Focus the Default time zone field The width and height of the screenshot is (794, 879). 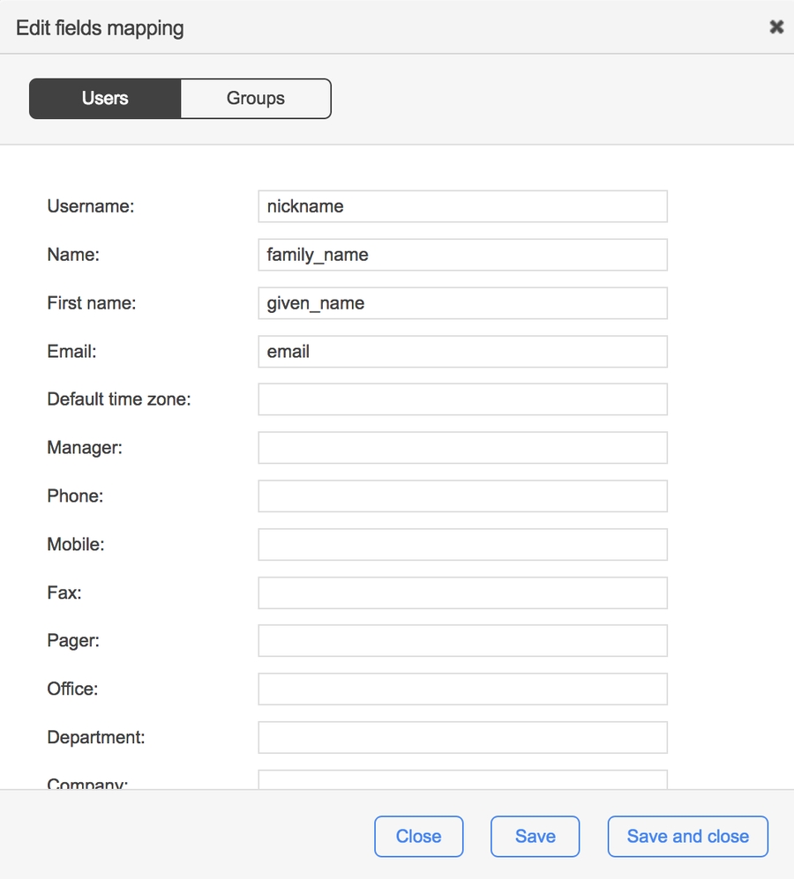pos(462,399)
